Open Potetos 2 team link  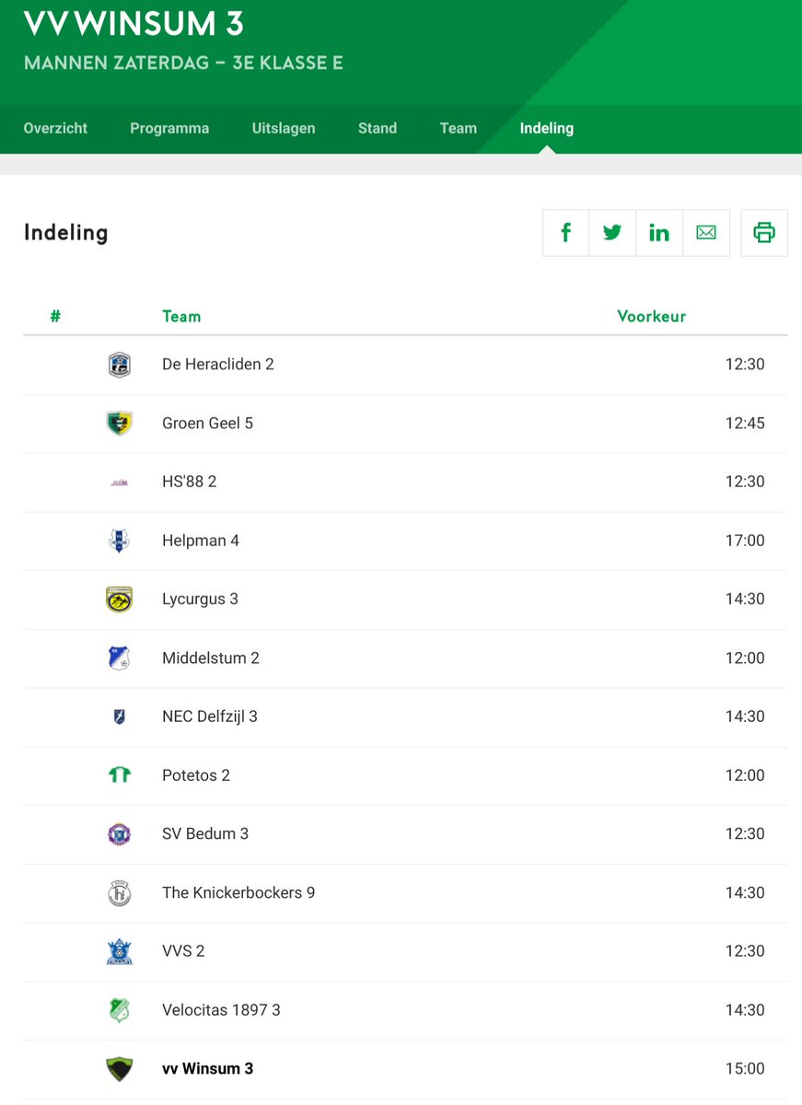(196, 775)
